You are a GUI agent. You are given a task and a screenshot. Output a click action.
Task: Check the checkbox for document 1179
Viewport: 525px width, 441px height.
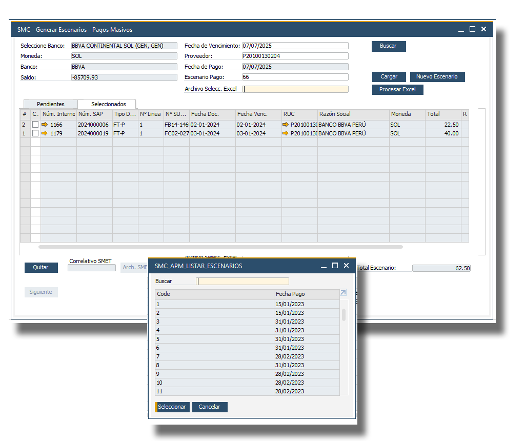pos(35,133)
